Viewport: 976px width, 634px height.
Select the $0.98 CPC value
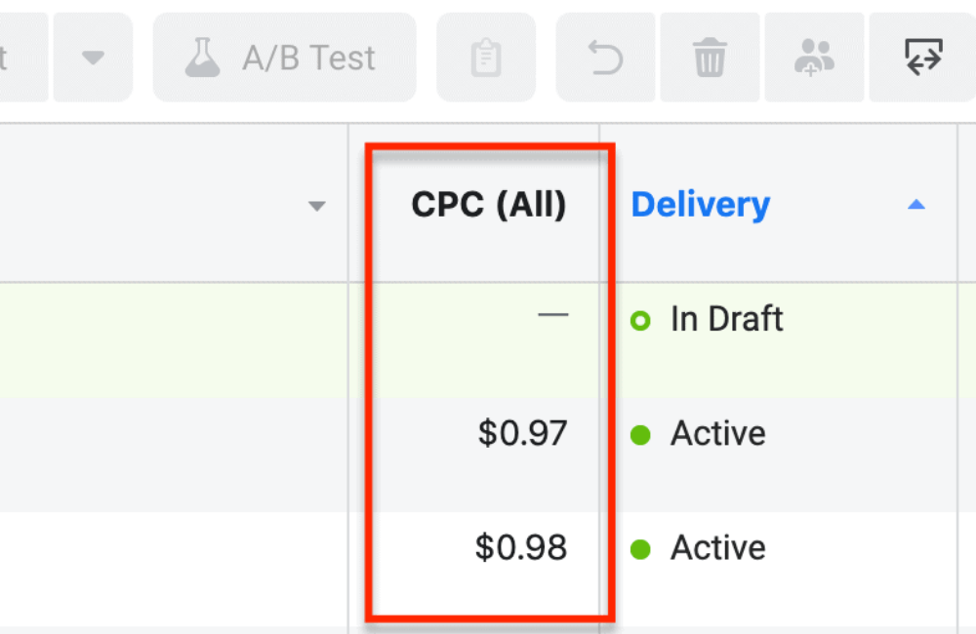(521, 548)
